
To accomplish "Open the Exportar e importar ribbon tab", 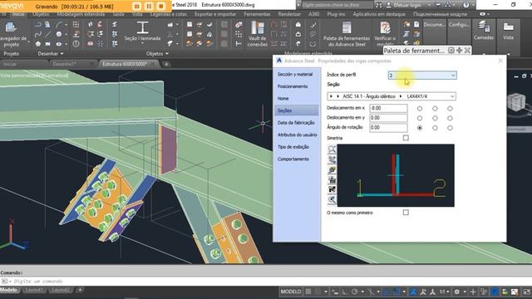I will coord(215,14).
